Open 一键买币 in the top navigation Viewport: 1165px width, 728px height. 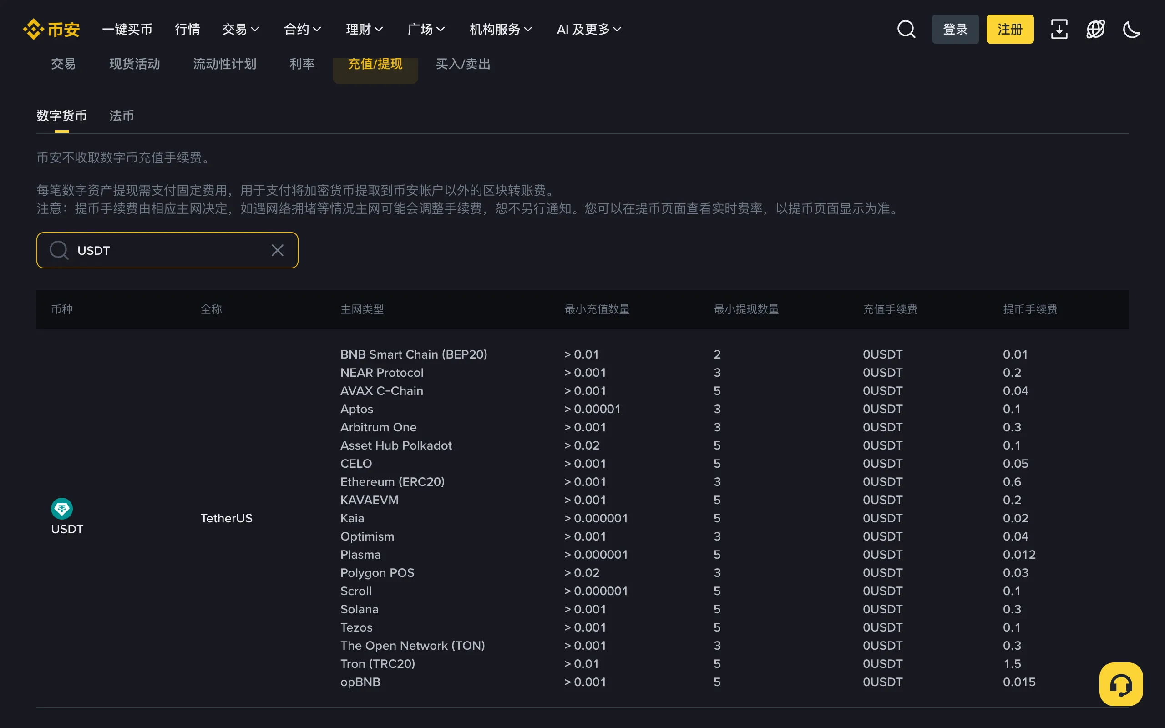[x=127, y=30]
